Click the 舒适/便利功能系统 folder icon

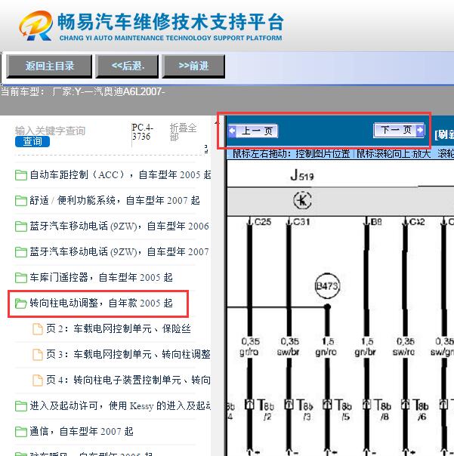click(x=21, y=201)
